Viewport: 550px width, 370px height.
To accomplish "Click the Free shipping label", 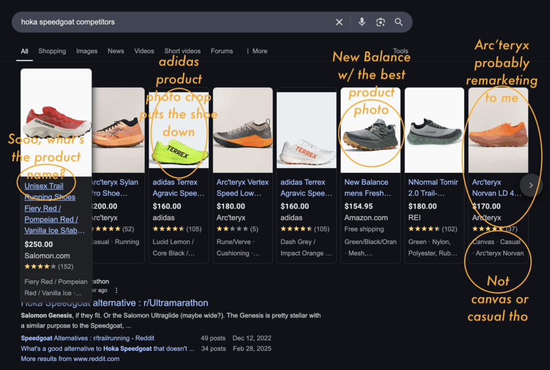I will click(x=364, y=229).
